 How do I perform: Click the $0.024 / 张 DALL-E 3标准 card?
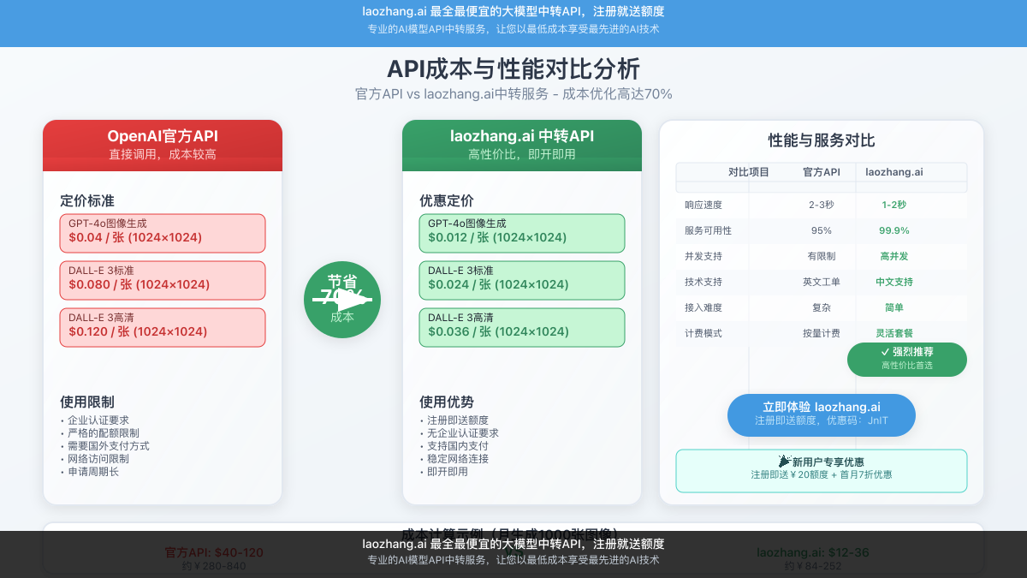tap(522, 280)
